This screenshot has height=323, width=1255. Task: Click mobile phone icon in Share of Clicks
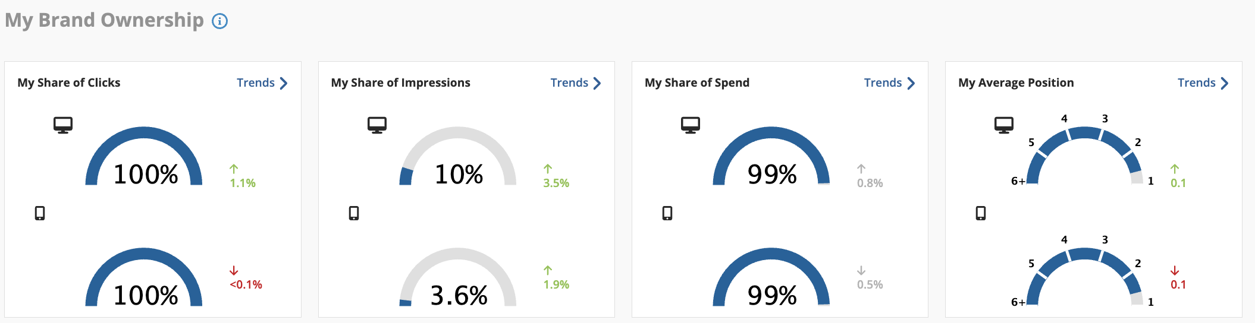40,213
